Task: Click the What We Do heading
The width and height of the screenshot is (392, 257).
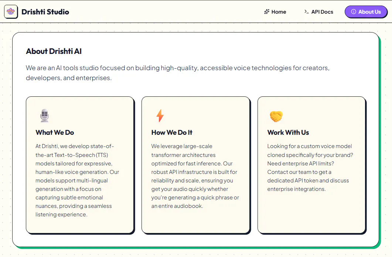Action: [x=55, y=132]
